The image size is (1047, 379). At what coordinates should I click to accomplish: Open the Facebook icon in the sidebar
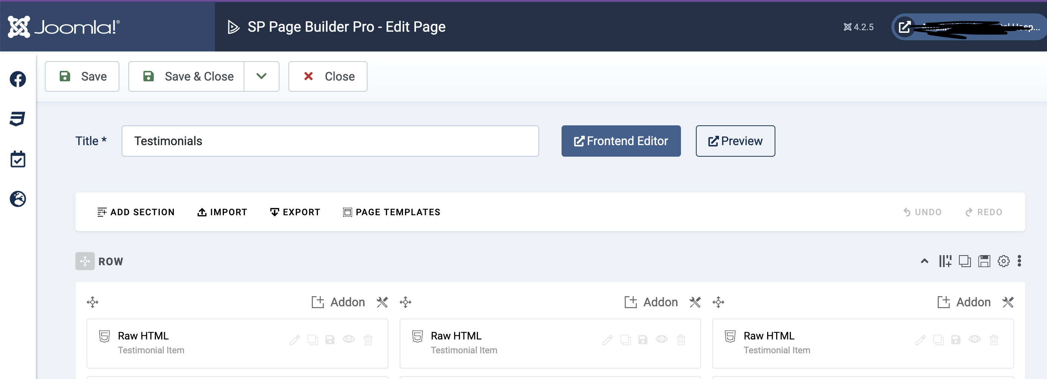point(18,79)
